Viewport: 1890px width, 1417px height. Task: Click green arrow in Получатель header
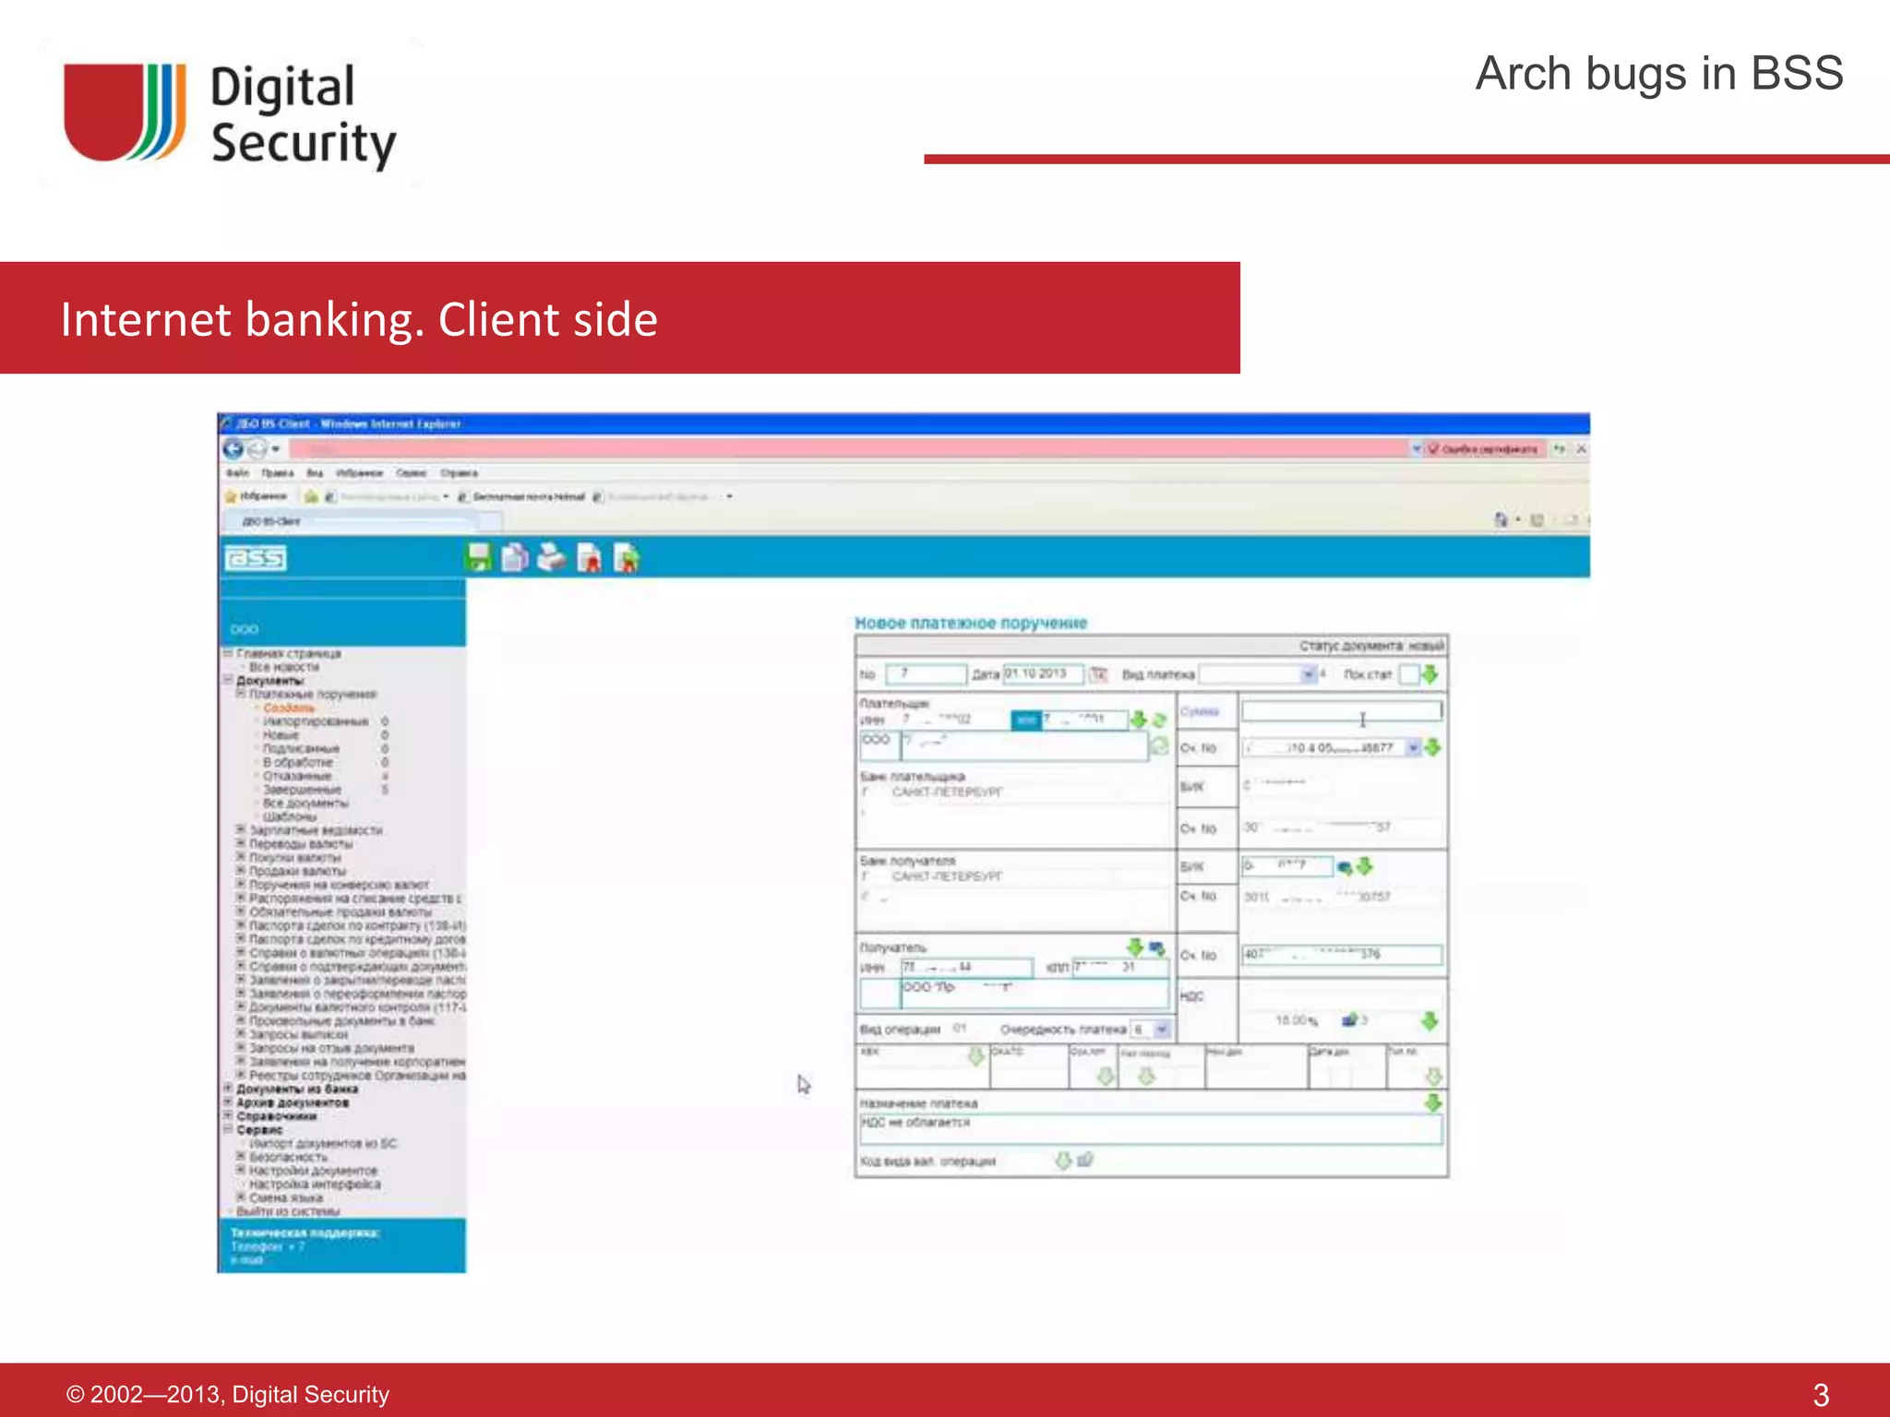(1135, 947)
